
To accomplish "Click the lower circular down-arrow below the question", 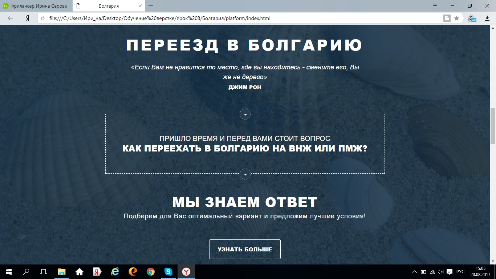I will [245, 174].
